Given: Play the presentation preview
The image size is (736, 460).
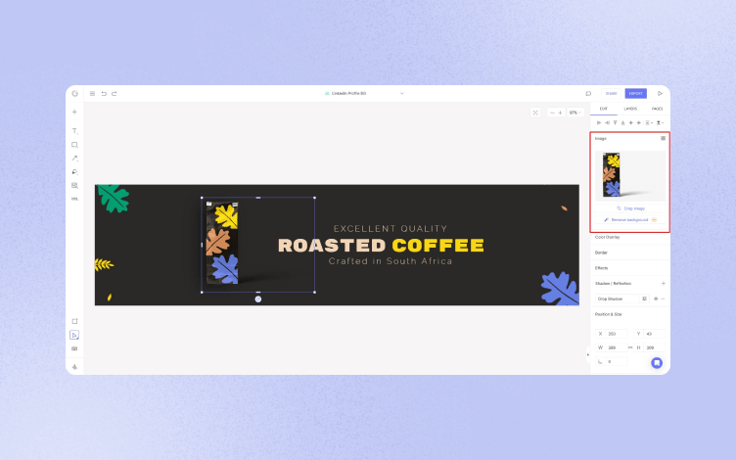Looking at the screenshot, I should tap(660, 93).
